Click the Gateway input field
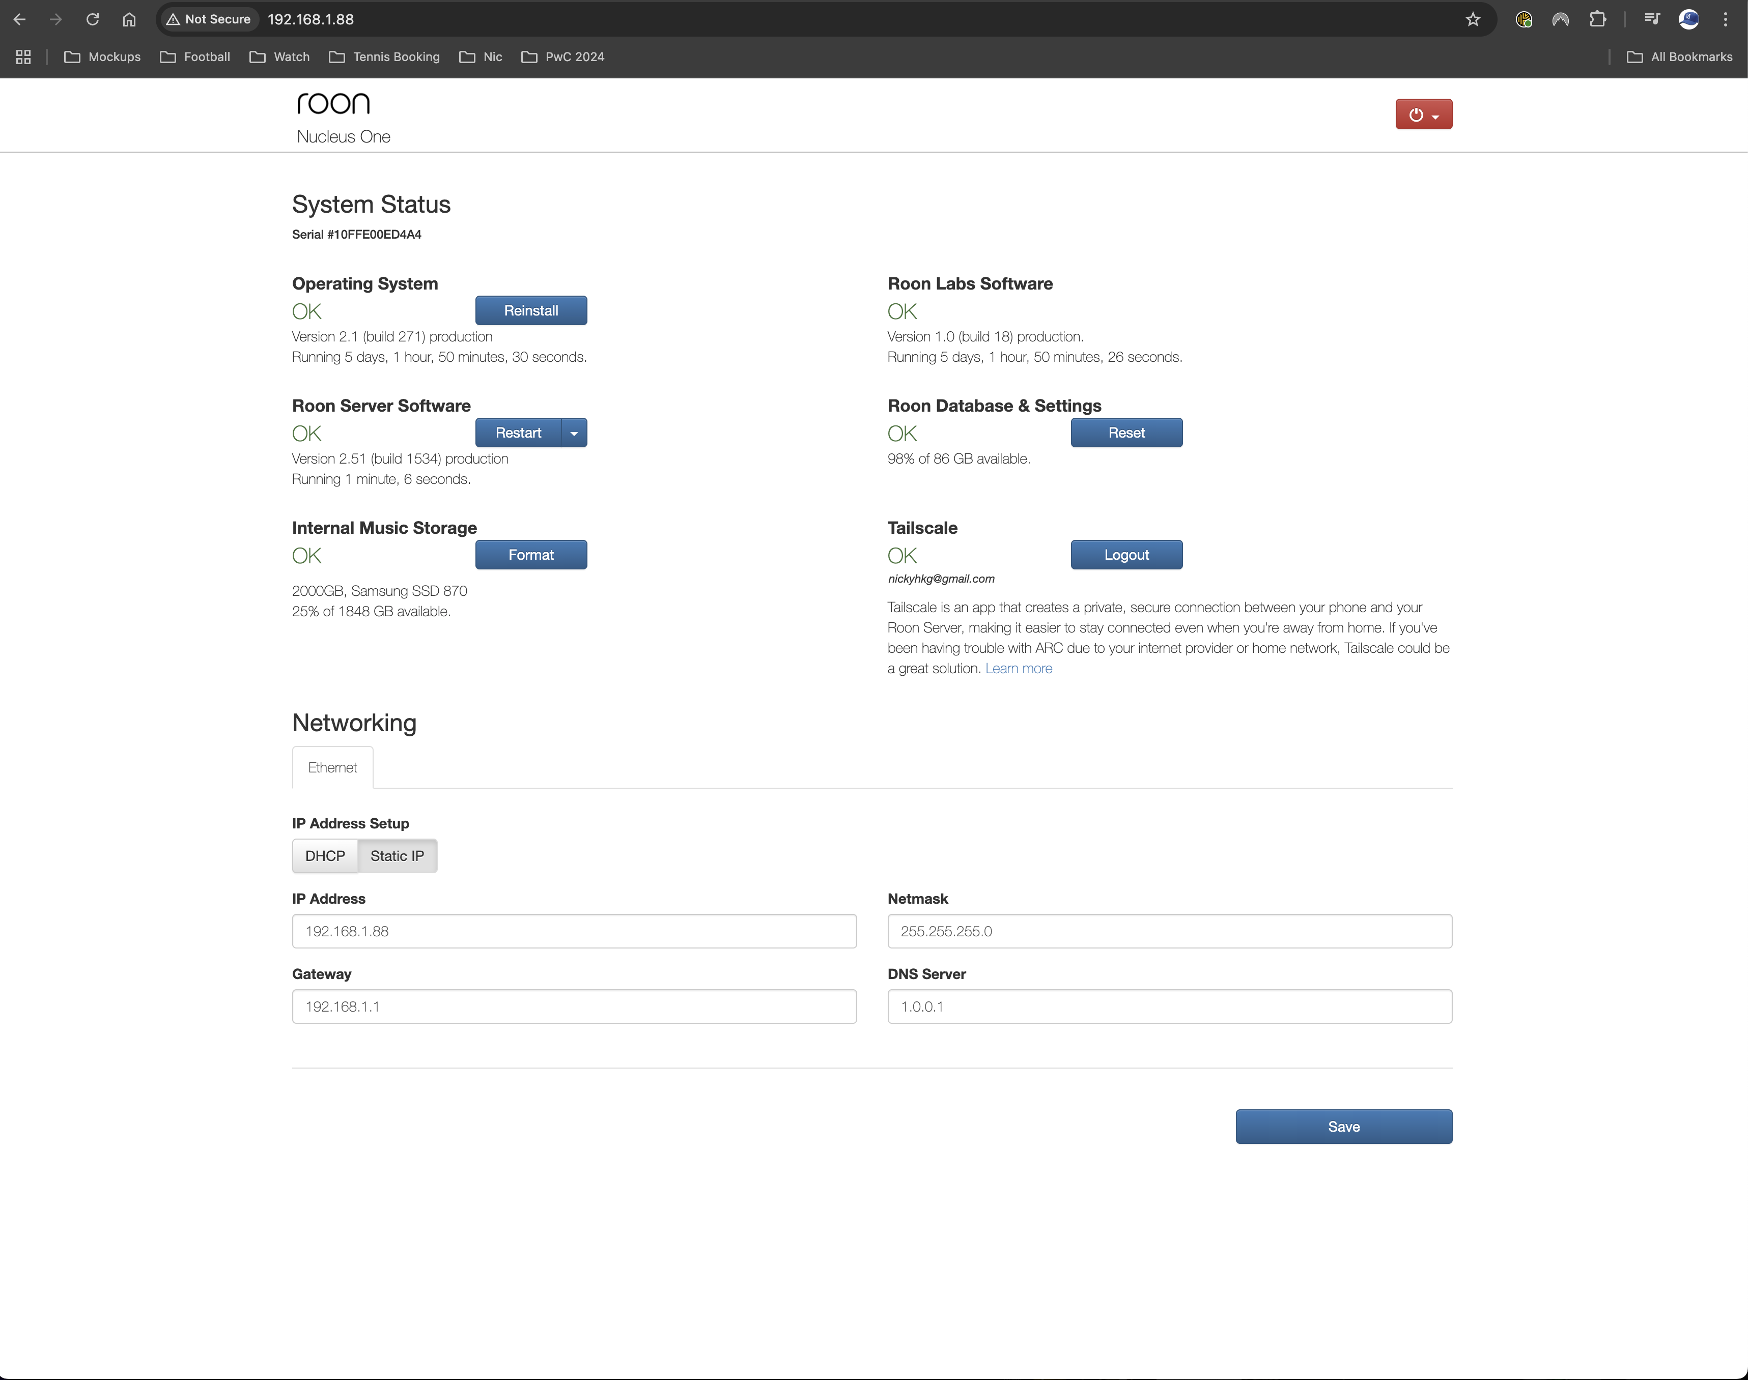The image size is (1748, 1380). pyautogui.click(x=575, y=1007)
